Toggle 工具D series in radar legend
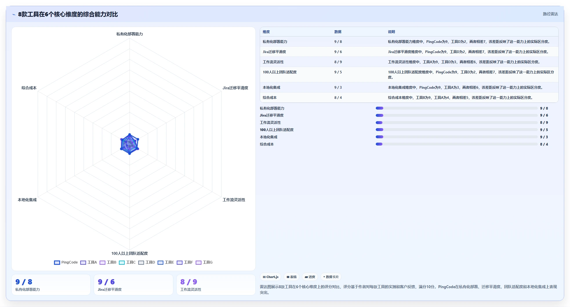This screenshot has height=307, width=570. coord(147,262)
